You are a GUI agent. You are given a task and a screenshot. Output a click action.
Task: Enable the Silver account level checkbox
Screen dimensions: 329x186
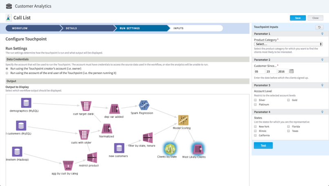click(x=255, y=100)
